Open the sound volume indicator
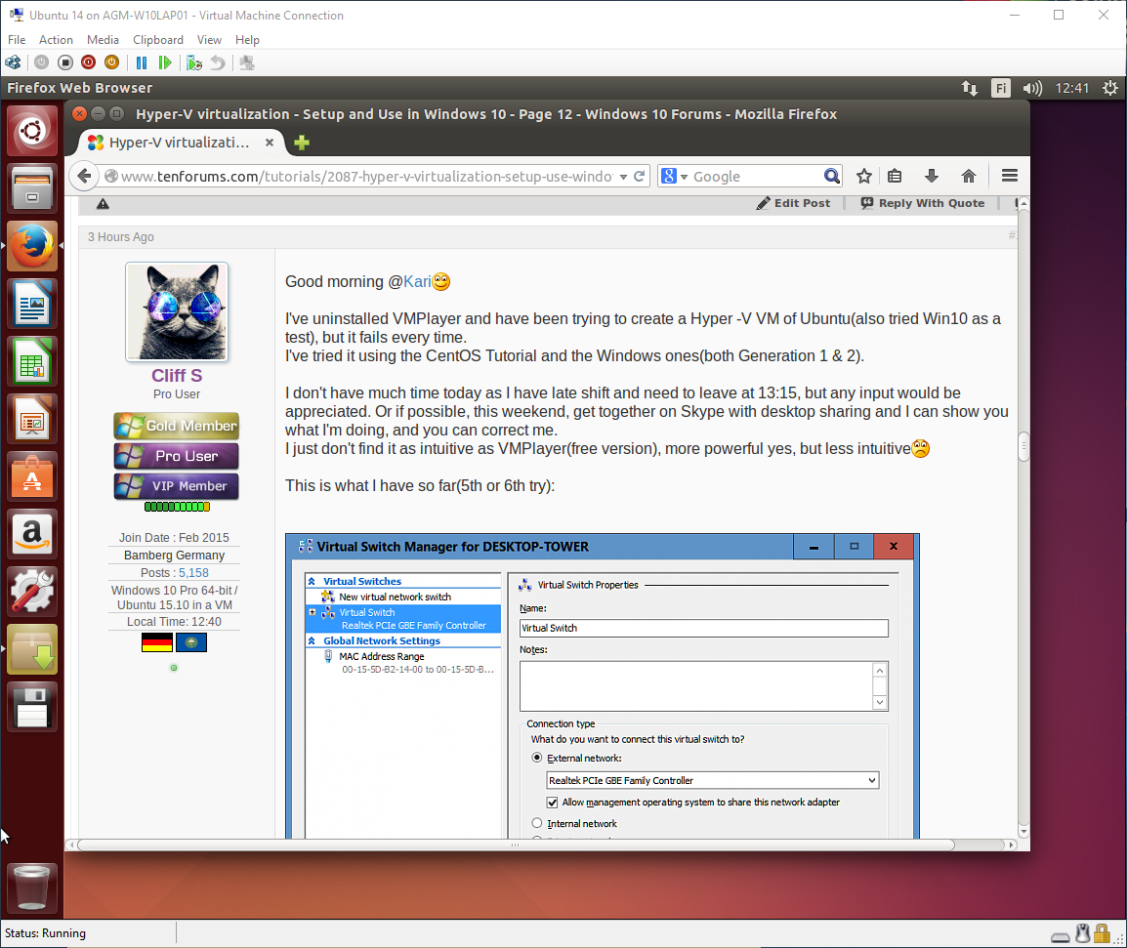The height and width of the screenshot is (948, 1127). (1032, 89)
